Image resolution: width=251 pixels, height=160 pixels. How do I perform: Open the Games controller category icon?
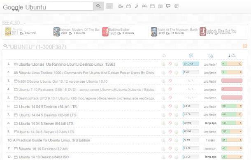(144, 6)
